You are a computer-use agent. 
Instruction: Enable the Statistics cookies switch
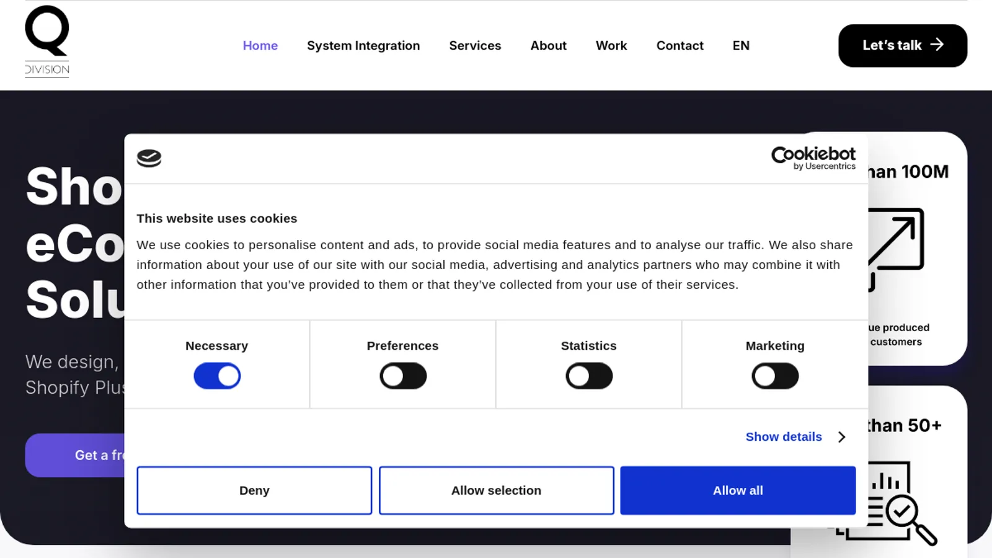click(x=589, y=376)
